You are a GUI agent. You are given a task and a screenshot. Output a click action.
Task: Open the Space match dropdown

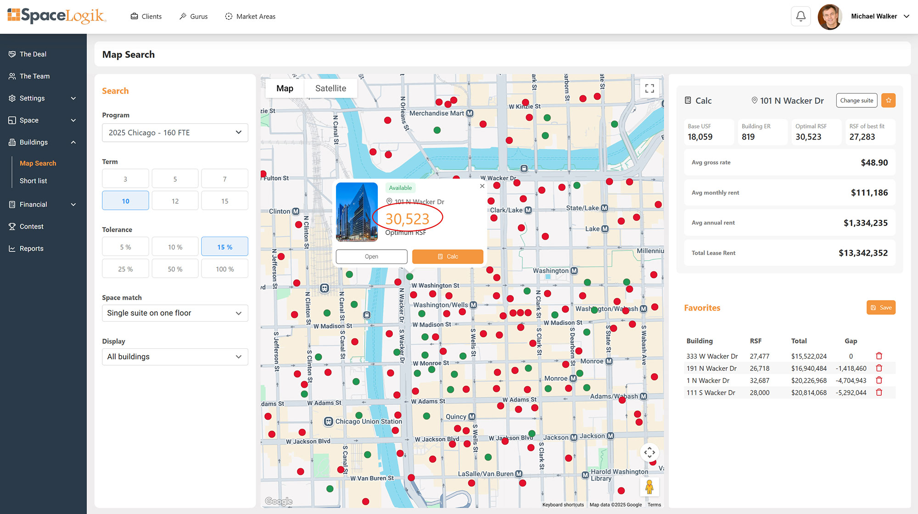click(175, 313)
